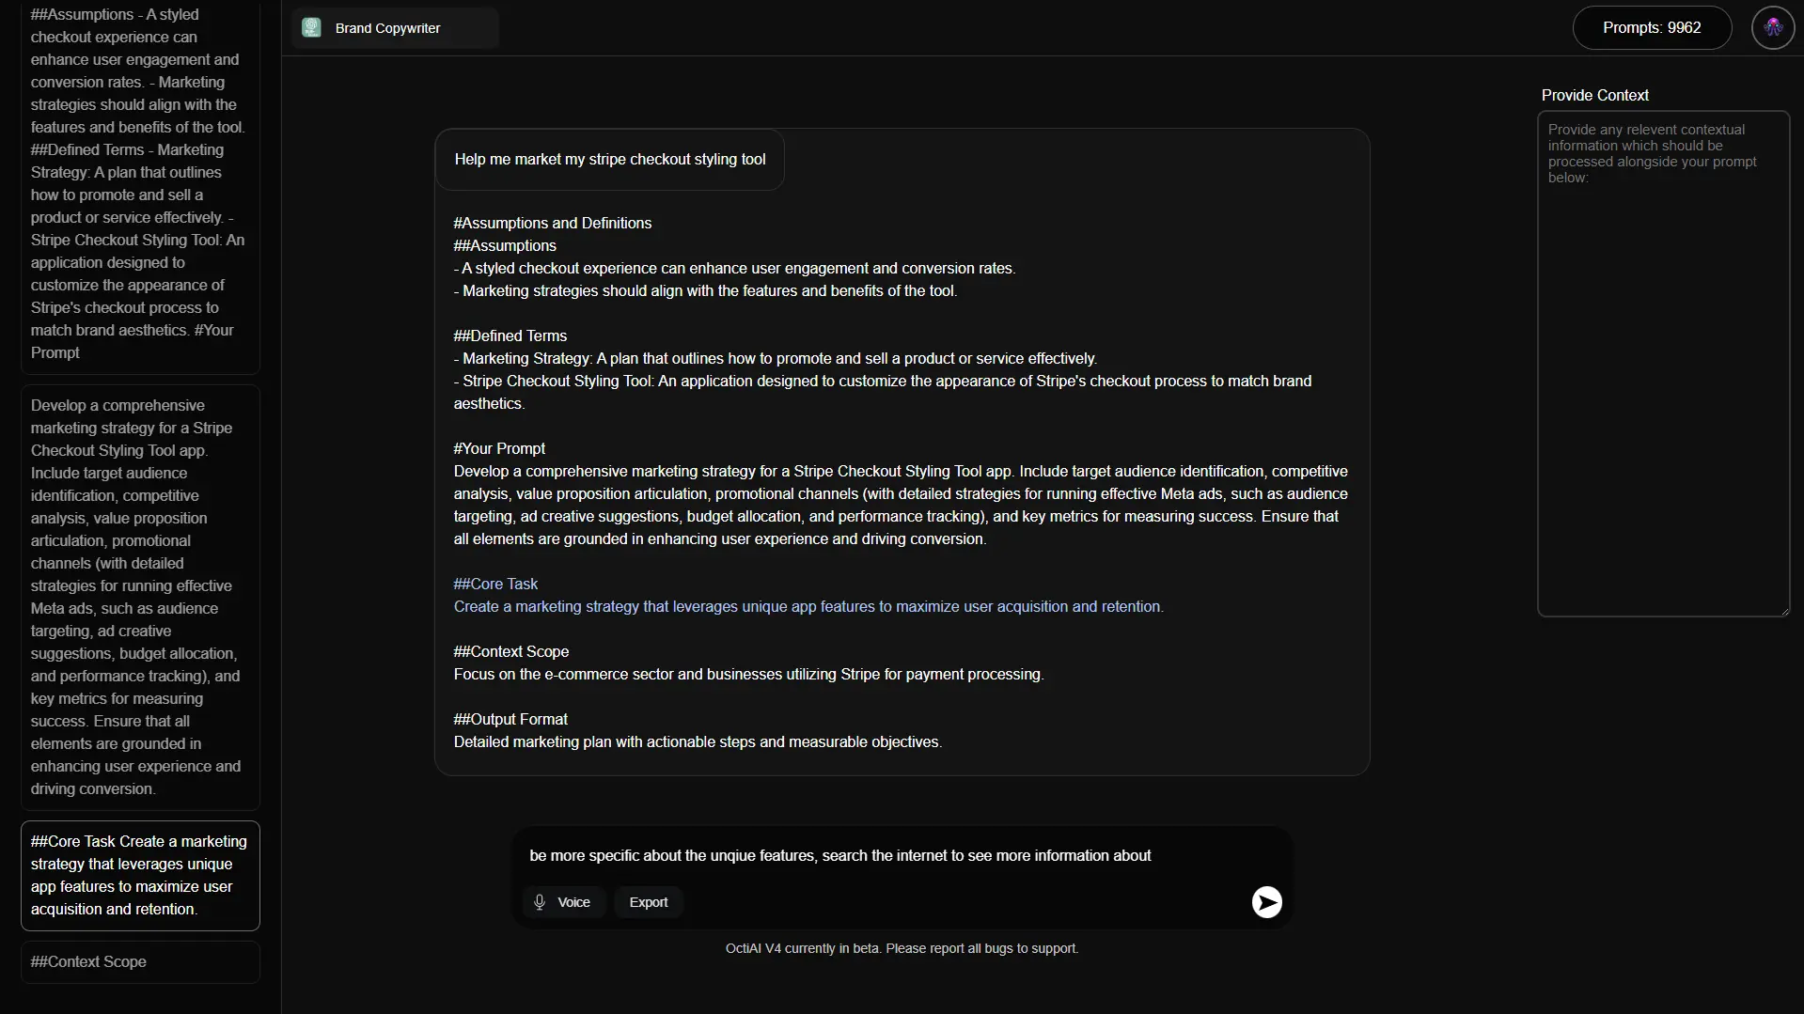The image size is (1804, 1014).
Task: Send the message with arrow icon
Action: [1266, 902]
